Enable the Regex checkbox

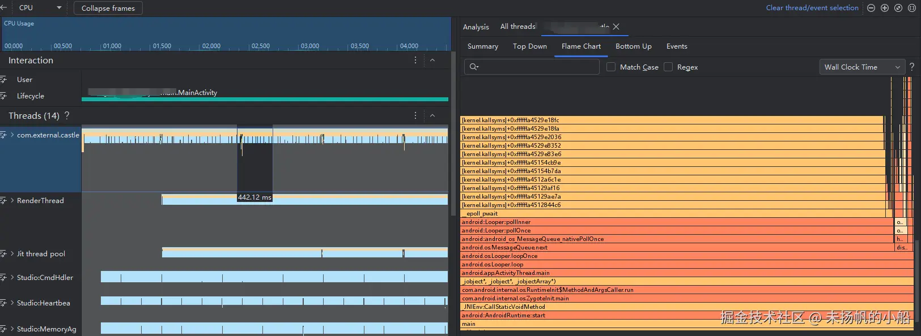(x=668, y=67)
